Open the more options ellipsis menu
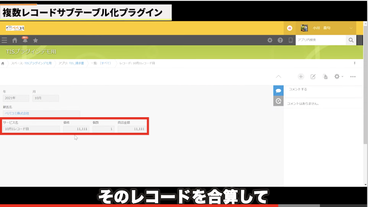 pos(353,76)
